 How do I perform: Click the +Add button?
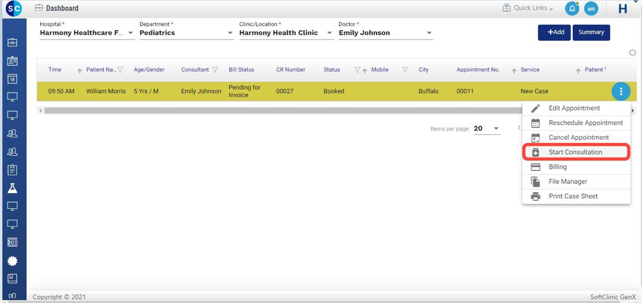pos(554,33)
